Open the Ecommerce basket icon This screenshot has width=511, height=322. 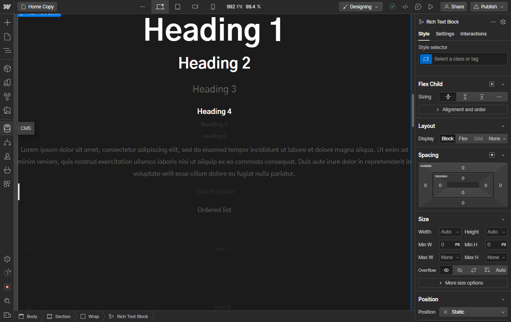coord(7,170)
